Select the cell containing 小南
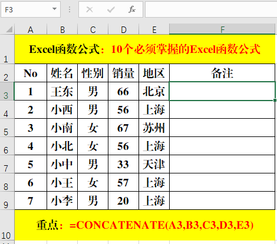 (62, 128)
